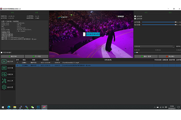
Task: Click the network tray icon
Action: pos(160,107)
